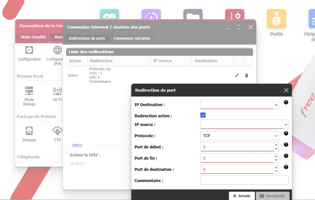The width and height of the screenshot is (315, 200).
Task: Increase the Port de début value with up arrow
Action: tap(276, 145)
